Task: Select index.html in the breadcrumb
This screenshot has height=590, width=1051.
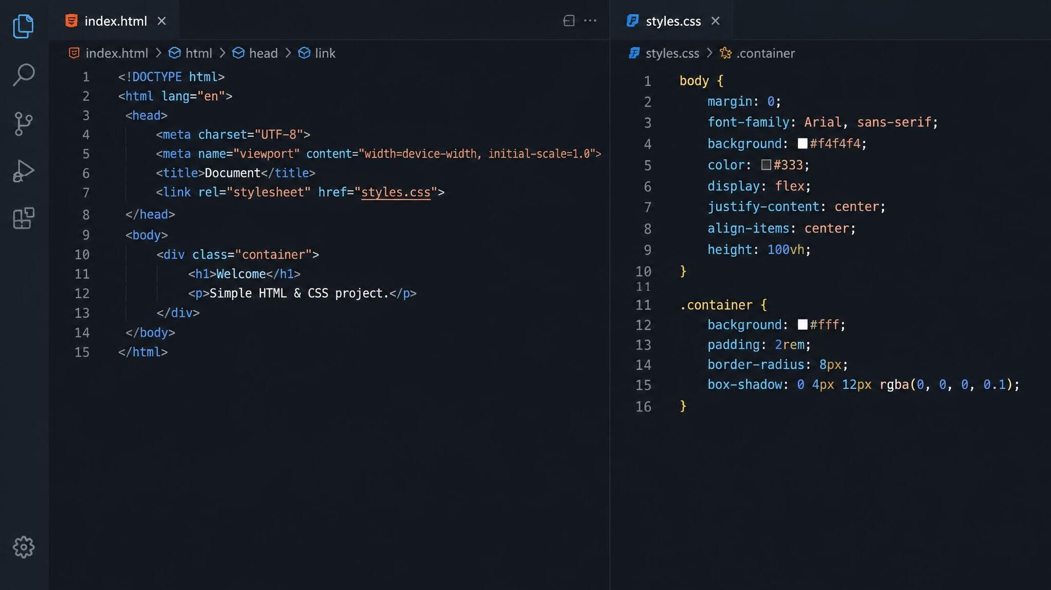Action: click(x=117, y=53)
